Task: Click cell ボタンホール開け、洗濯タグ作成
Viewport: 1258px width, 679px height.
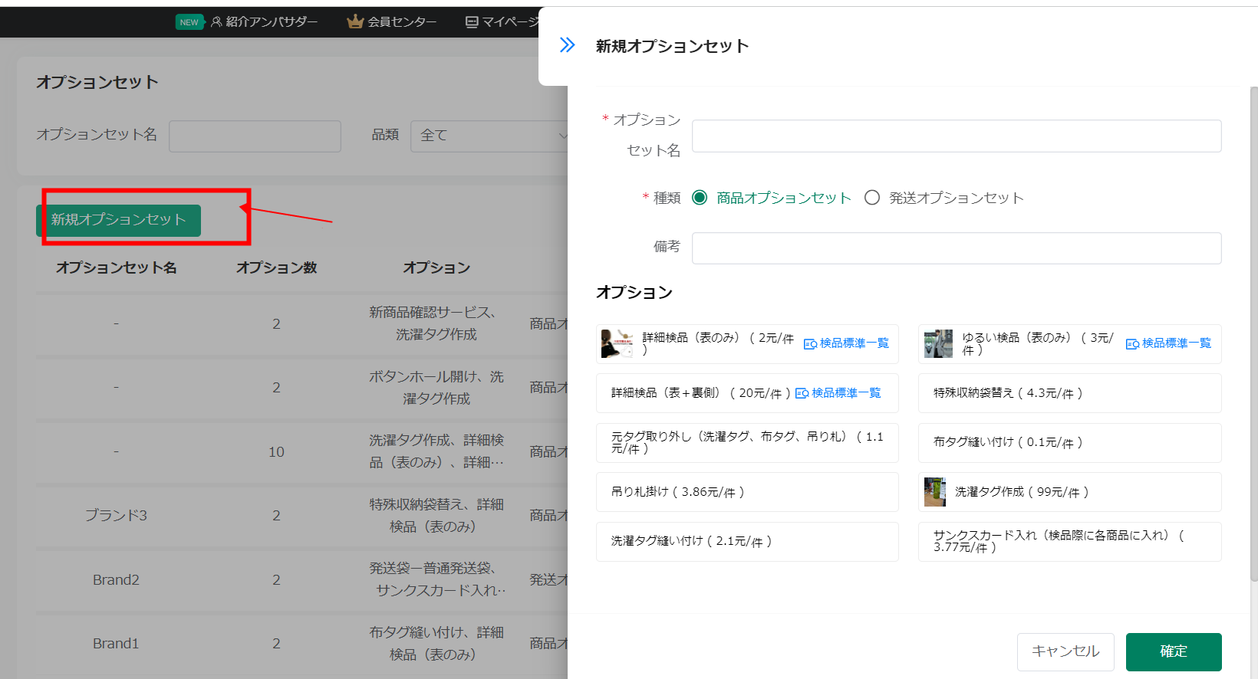Action: (436, 388)
